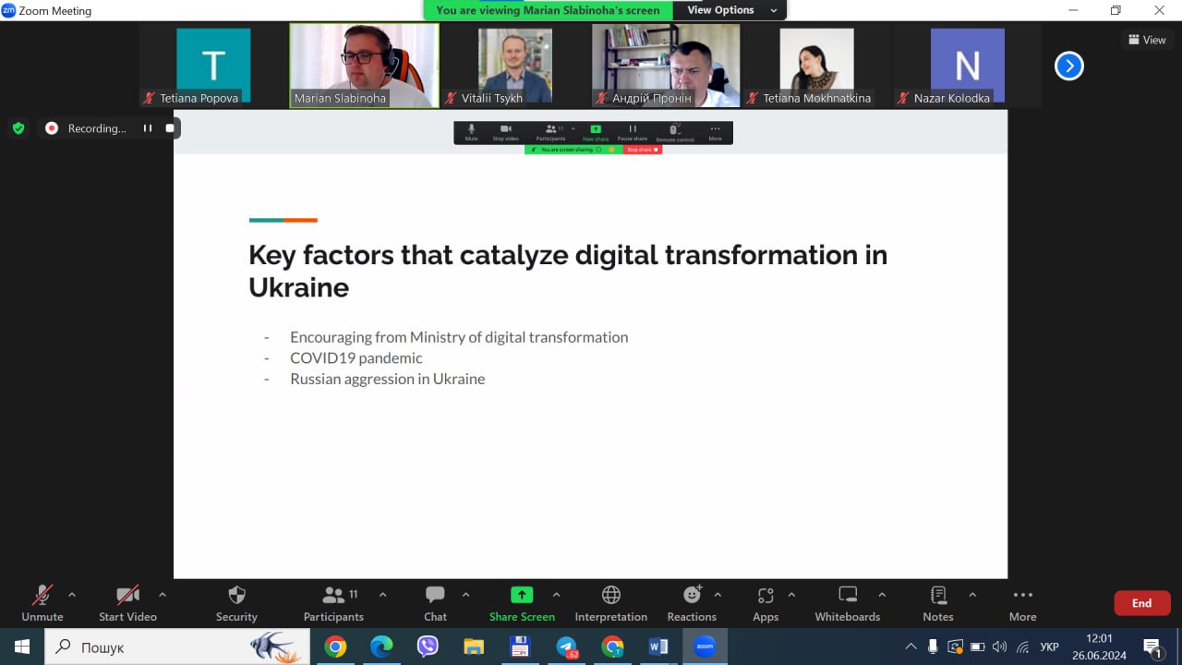The width and height of the screenshot is (1182, 665).
Task: Click the green Share Screen icon
Action: click(522, 596)
